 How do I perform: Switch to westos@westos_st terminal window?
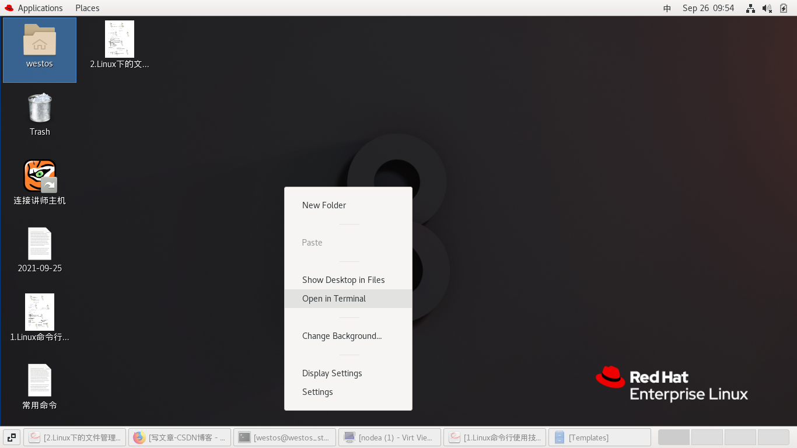(285, 437)
